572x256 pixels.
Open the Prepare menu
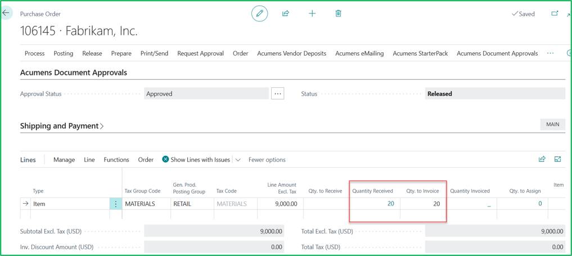coord(121,53)
